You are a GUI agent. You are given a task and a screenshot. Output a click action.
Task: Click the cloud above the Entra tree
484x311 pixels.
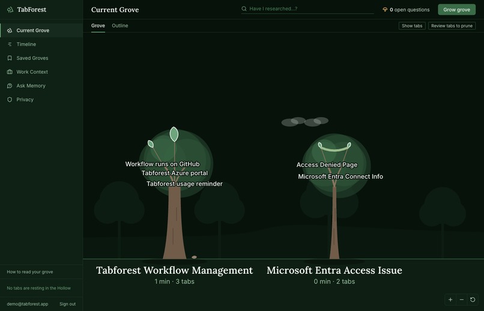click(x=305, y=122)
